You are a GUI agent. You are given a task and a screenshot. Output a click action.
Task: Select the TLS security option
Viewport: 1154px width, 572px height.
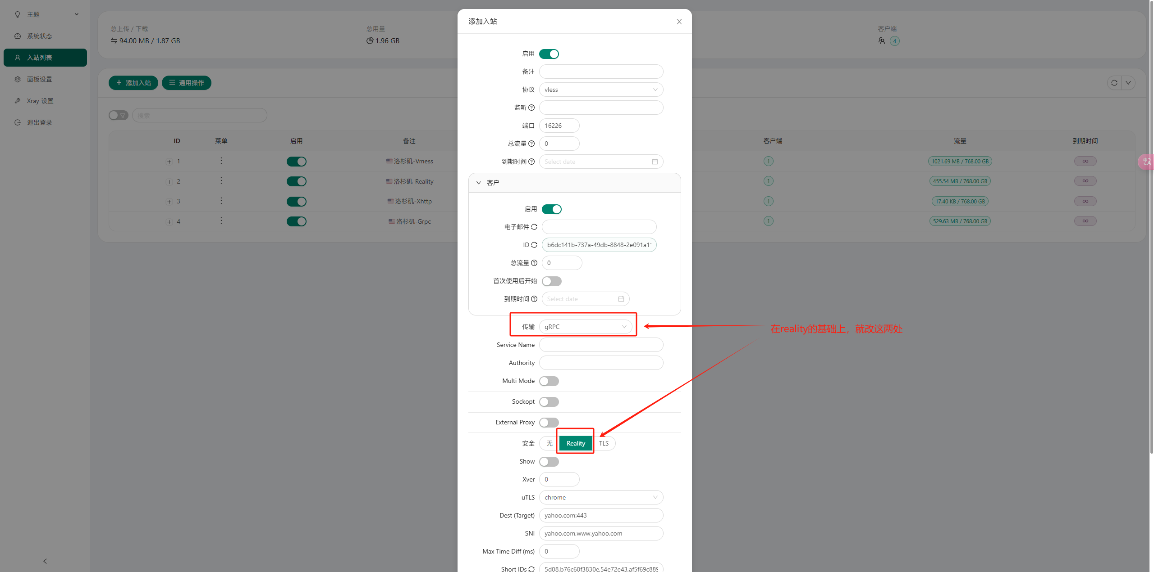click(x=604, y=443)
